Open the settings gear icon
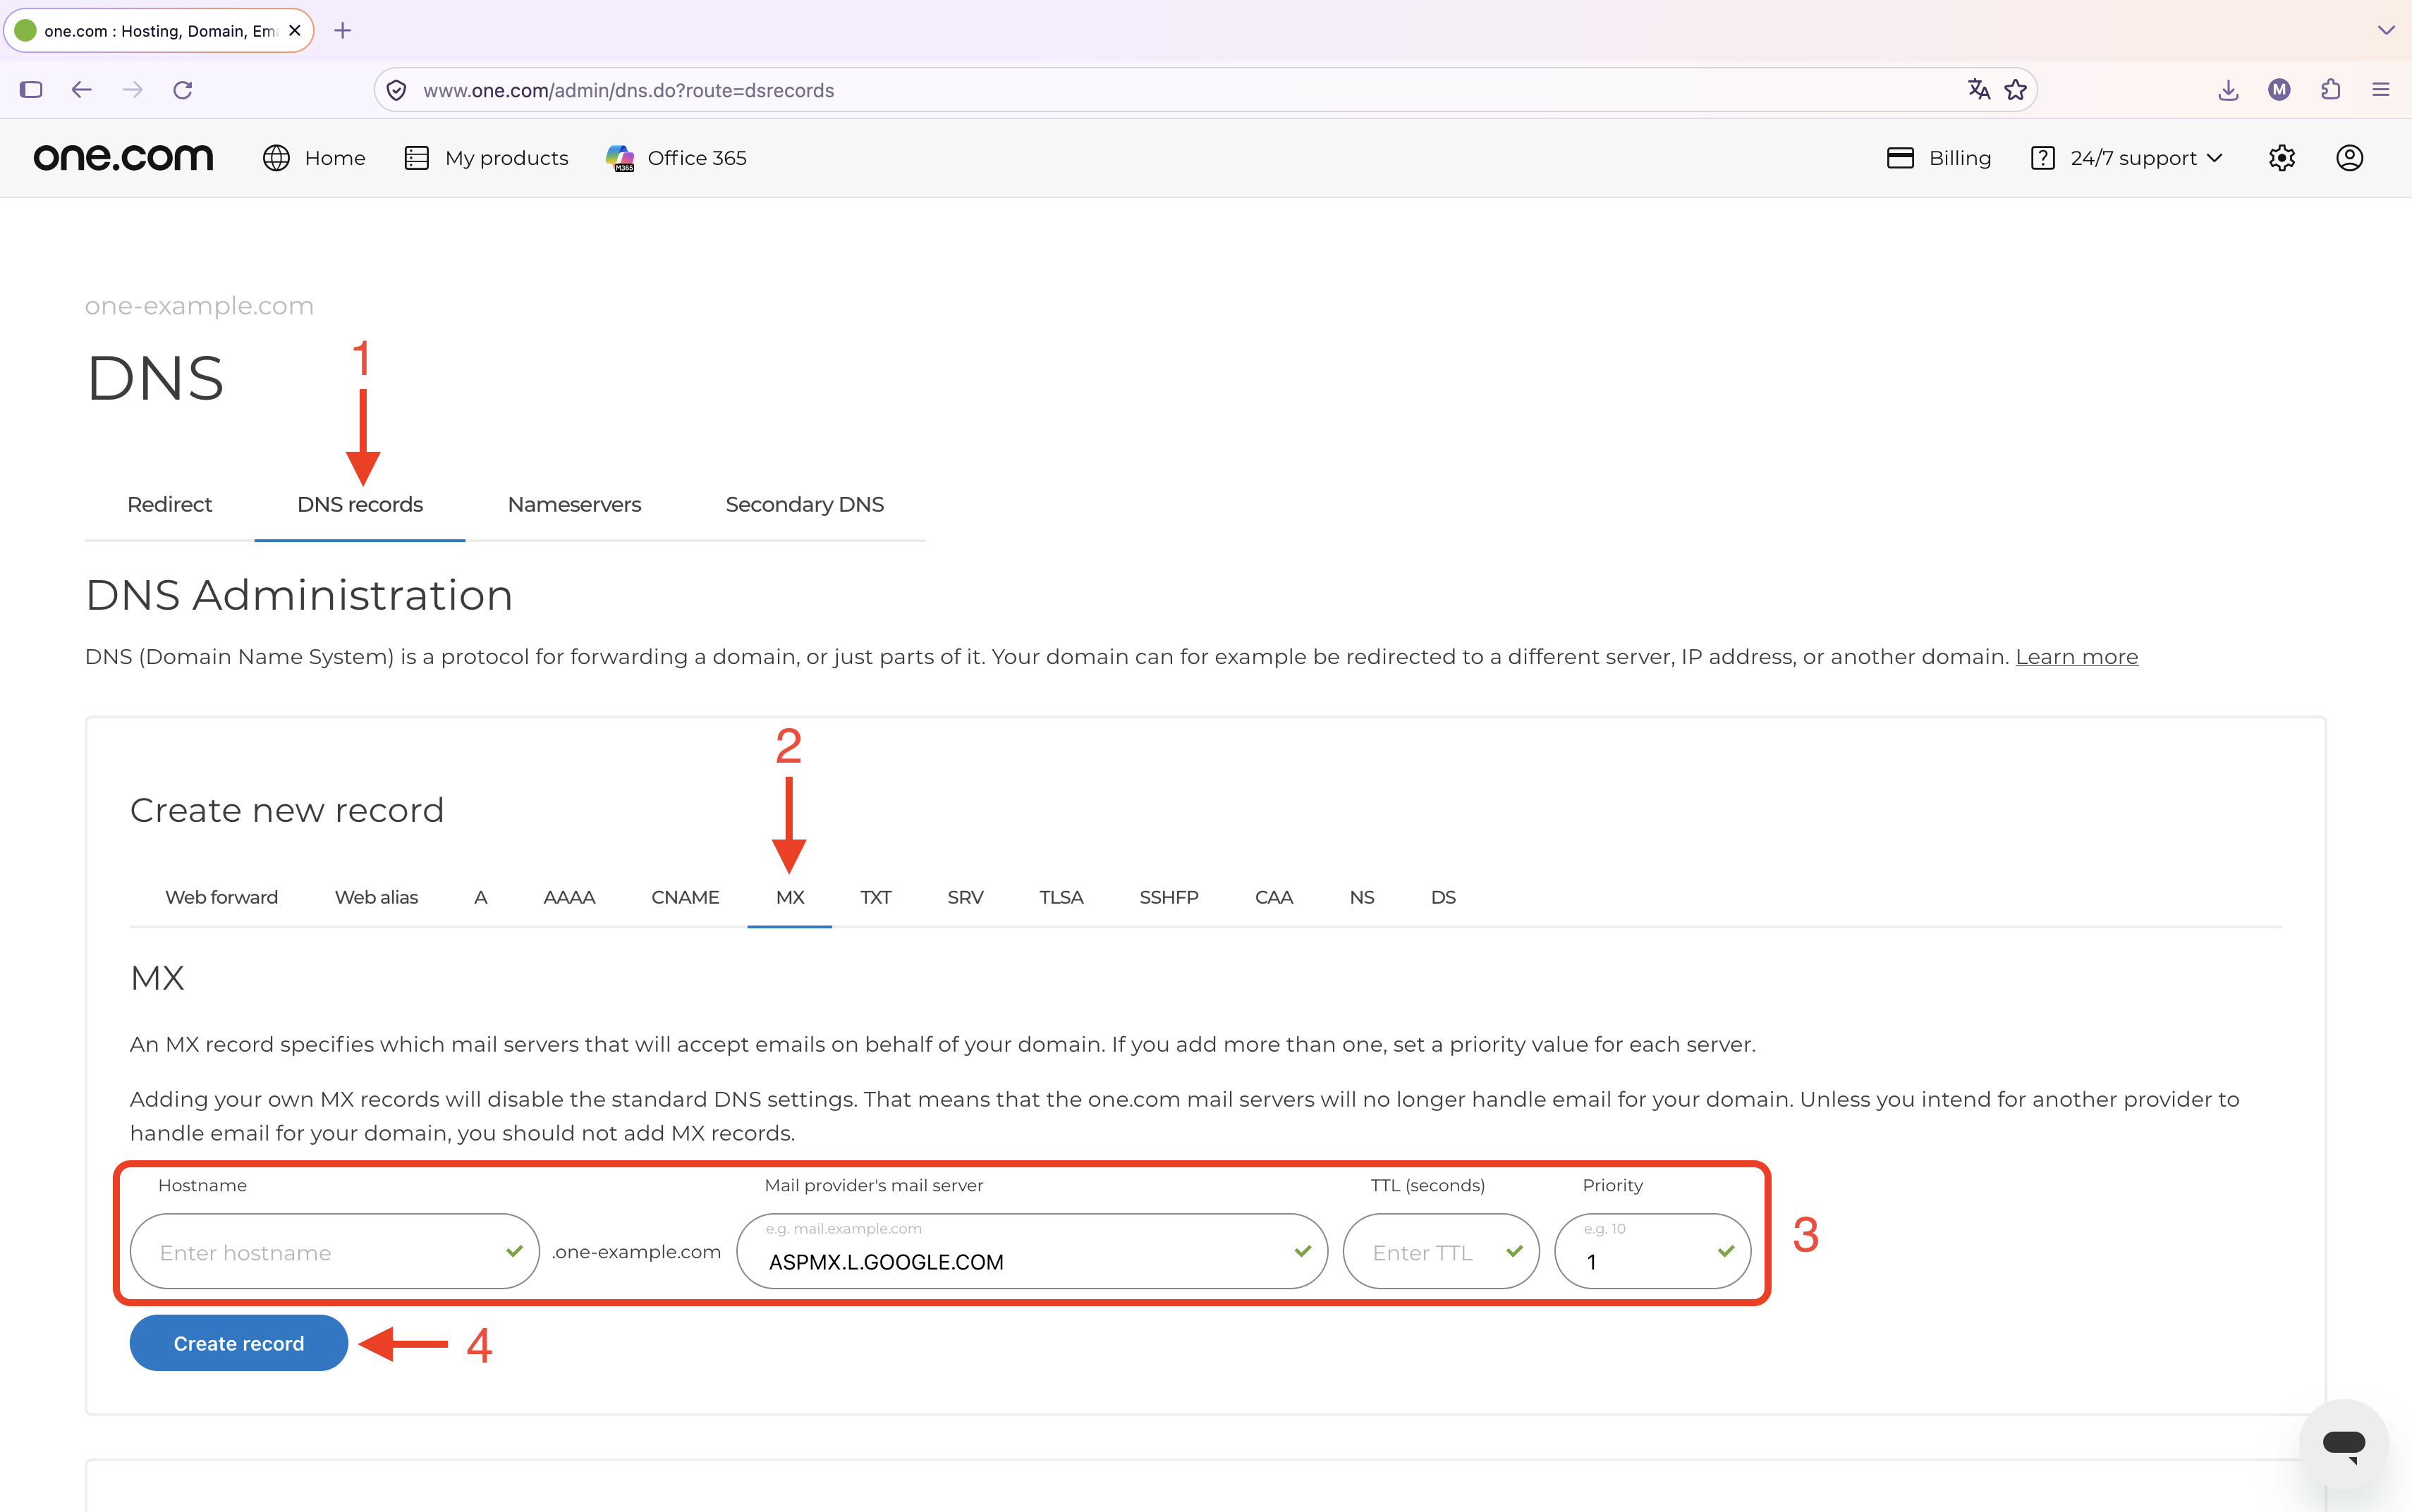Screen dimensions: 2412x1512 coord(2282,158)
